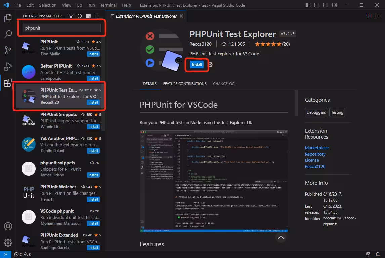Install PHPUnit Test Explorer from the list
Screen dimensions: 385x258
[93, 102]
